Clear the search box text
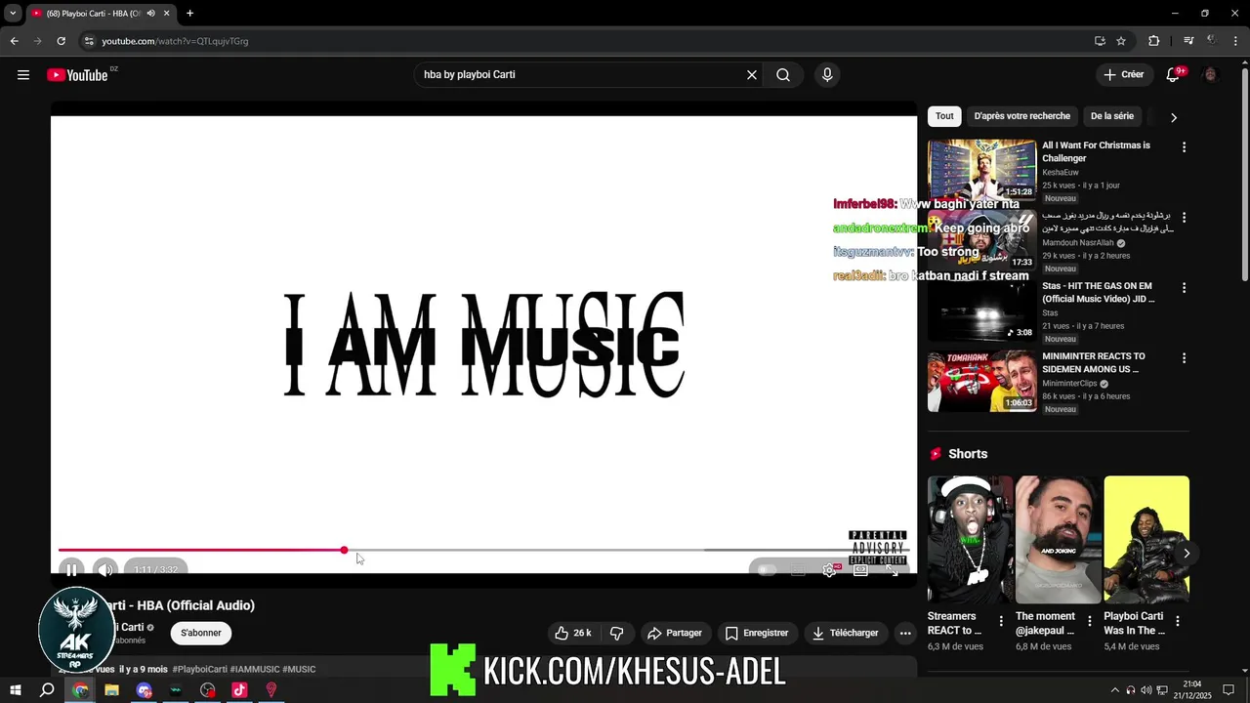The width and height of the screenshot is (1250, 703). coord(752,75)
